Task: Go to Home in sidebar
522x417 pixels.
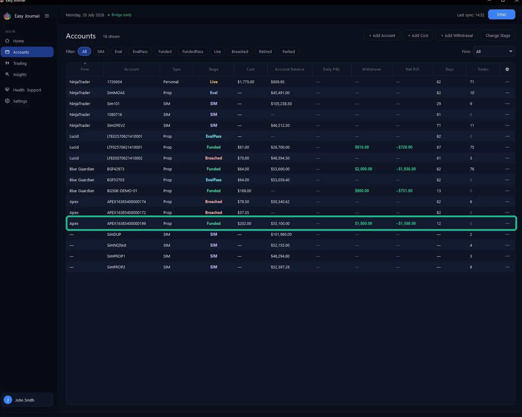Action: click(x=27, y=41)
